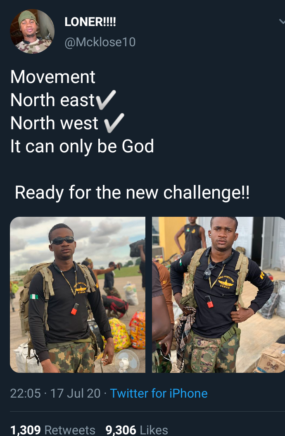View the 9,306 Likes list

click(137, 430)
